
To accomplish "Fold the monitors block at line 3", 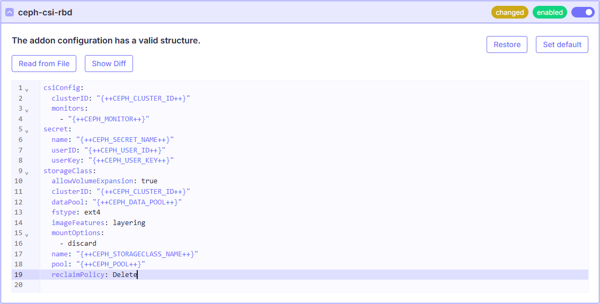I will coord(27,111).
